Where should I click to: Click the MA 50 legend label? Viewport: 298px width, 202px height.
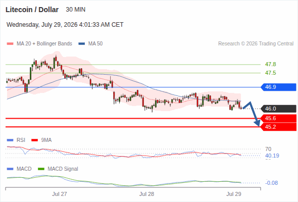(95, 44)
